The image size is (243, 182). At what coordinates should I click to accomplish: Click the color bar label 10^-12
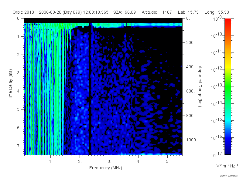click(x=217, y=70)
